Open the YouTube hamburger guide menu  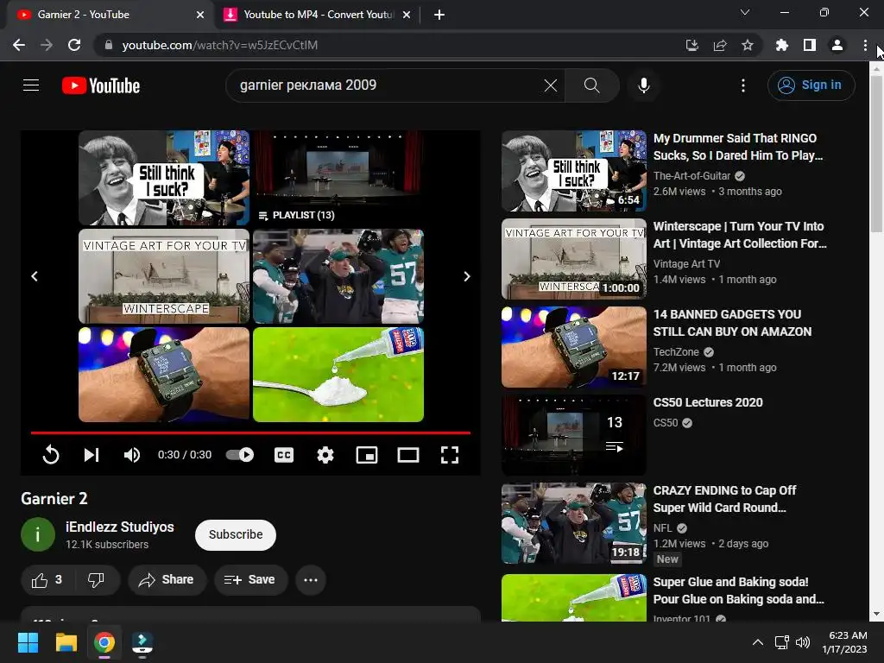tap(31, 85)
